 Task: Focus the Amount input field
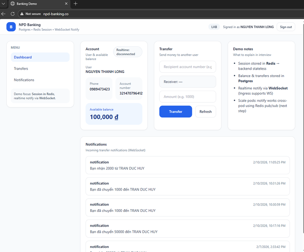coord(188,97)
